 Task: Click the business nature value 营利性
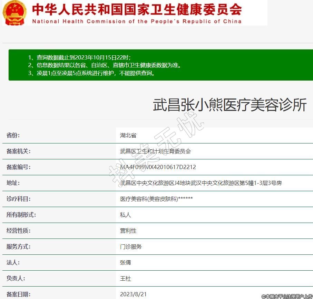(128, 231)
